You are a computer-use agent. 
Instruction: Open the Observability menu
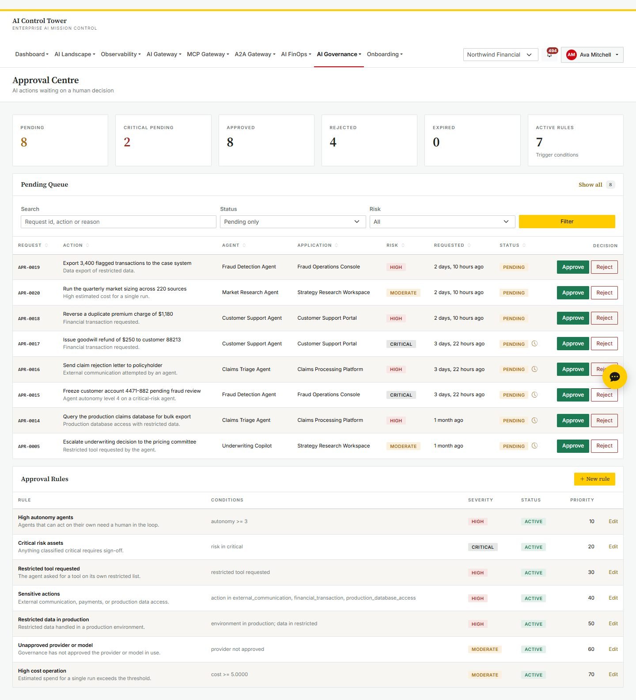(x=121, y=54)
